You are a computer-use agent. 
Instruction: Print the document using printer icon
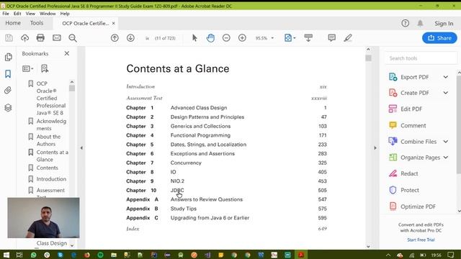40,38
